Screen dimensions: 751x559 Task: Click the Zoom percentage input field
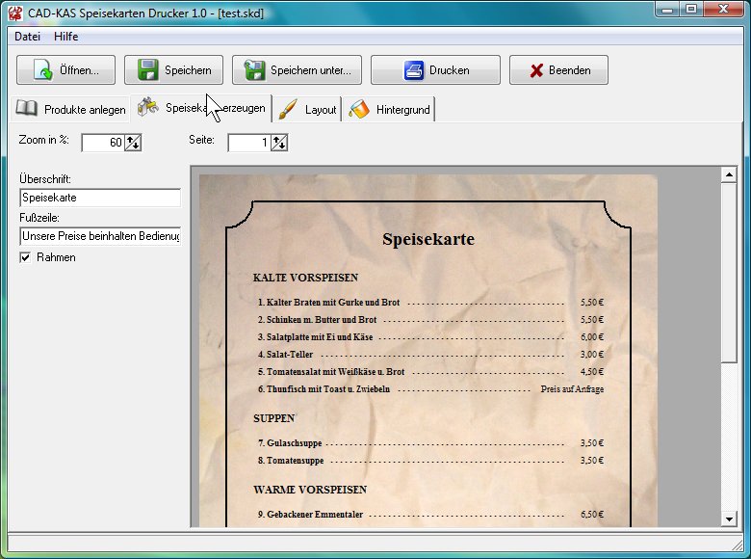[103, 143]
